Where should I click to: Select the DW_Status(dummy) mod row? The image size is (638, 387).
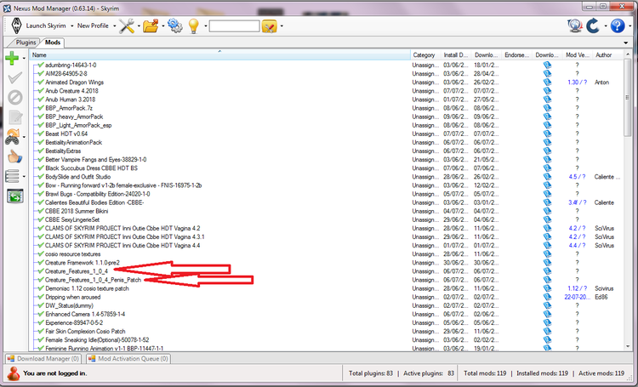[326, 305]
